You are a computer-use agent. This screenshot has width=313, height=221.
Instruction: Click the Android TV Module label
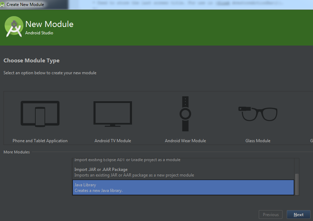(x=113, y=141)
